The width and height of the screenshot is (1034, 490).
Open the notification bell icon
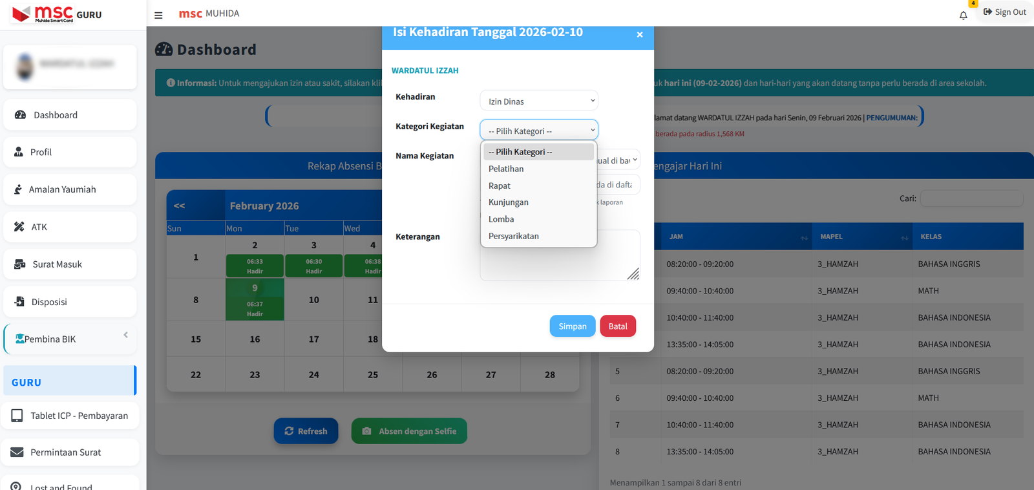point(963,16)
